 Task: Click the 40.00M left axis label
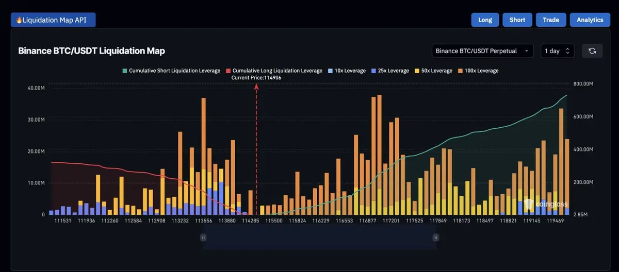tap(37, 88)
